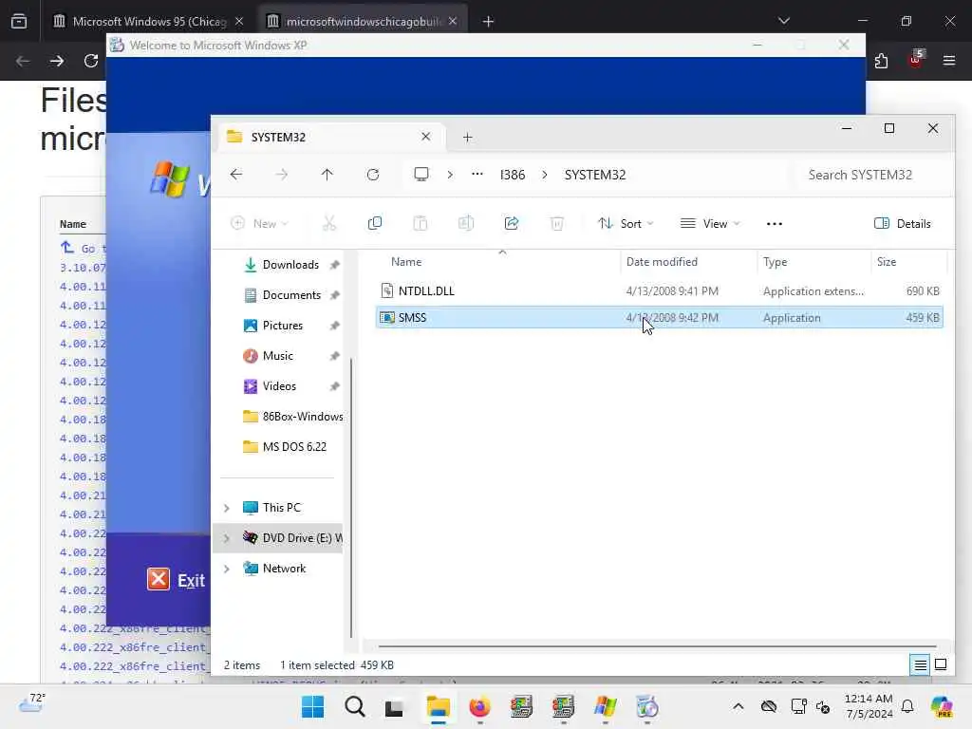This screenshot has height=729, width=972.
Task: Open a new Firefox tab
Action: pyautogui.click(x=489, y=22)
